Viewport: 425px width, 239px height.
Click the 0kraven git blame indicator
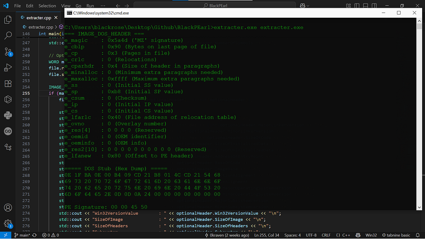pyautogui.click(x=228, y=235)
